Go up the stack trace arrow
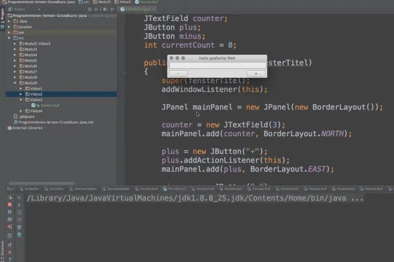The image size is (394, 262). click(x=19, y=198)
